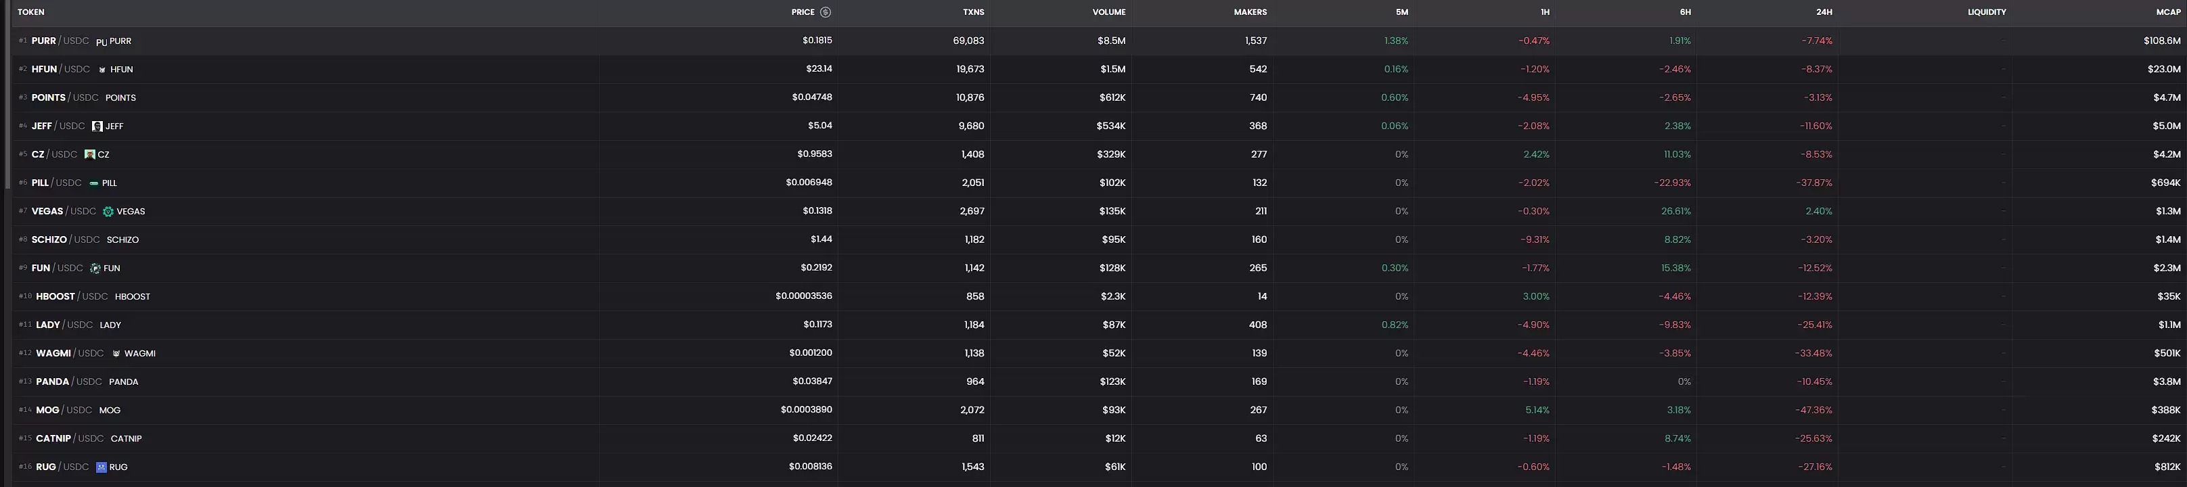Viewport: 2187px width, 487px height.
Task: Click the VEGAS token gear-shaped icon
Action: [108, 211]
